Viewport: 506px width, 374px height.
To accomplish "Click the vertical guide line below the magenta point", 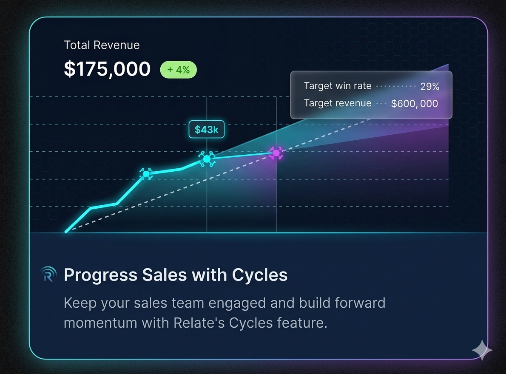I will [x=276, y=195].
